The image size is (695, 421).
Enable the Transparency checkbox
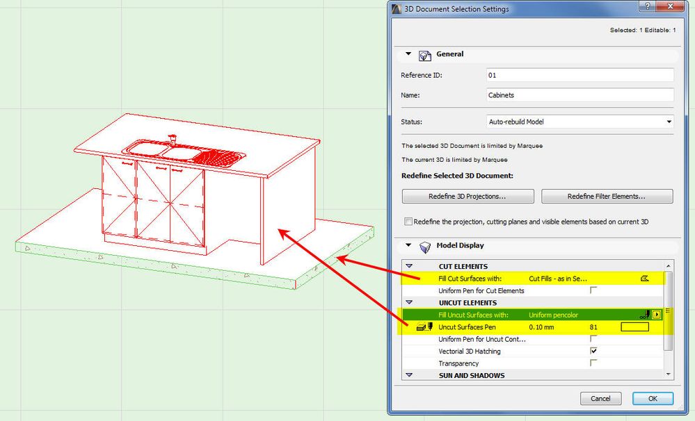coord(595,363)
